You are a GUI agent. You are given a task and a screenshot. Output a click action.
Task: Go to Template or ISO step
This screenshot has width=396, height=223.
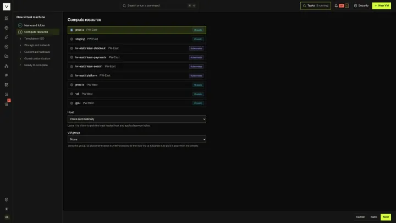[x=38, y=39]
